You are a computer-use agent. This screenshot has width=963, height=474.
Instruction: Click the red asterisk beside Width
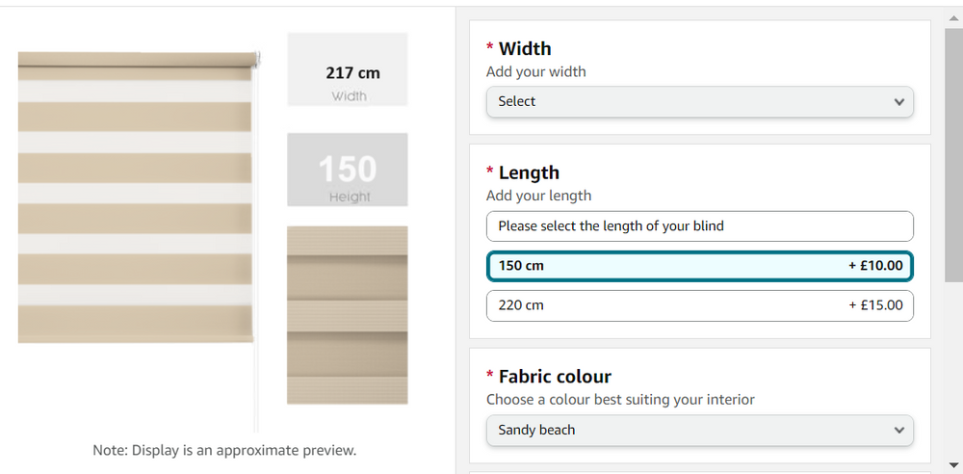click(490, 48)
